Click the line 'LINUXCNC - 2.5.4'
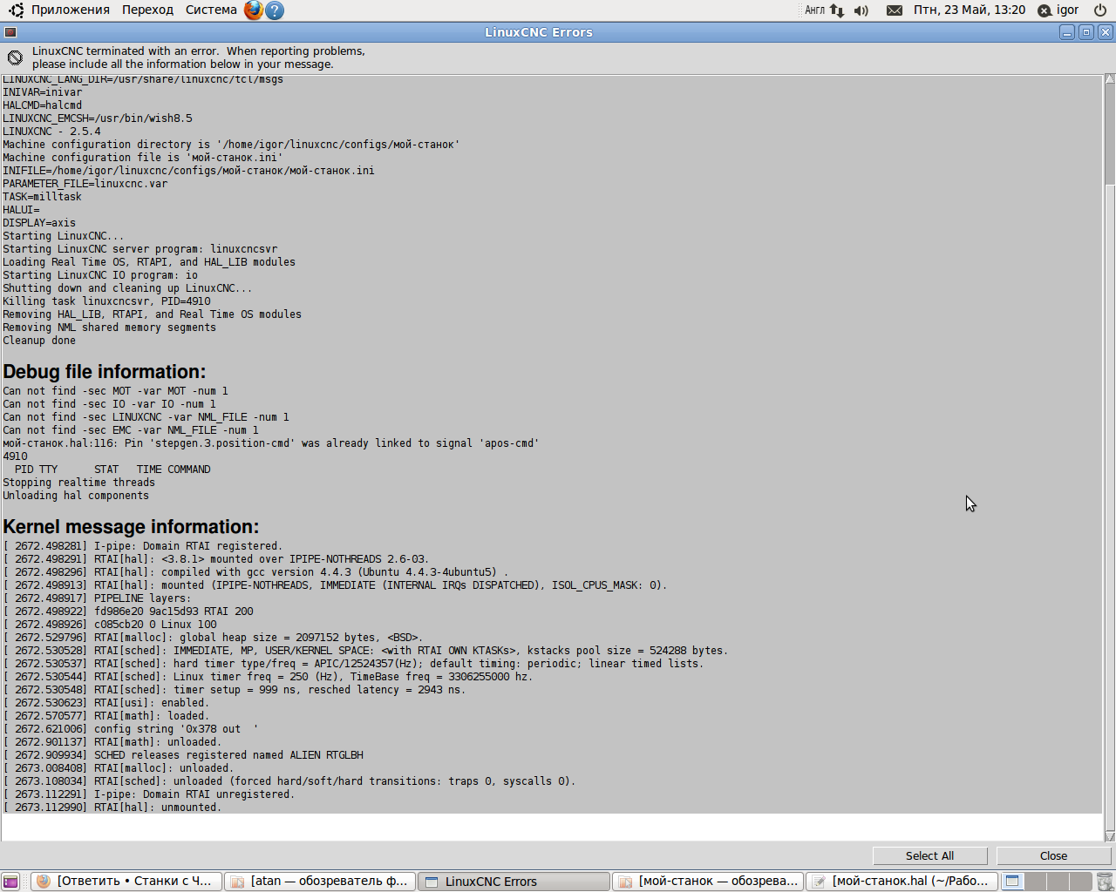 [x=51, y=132]
